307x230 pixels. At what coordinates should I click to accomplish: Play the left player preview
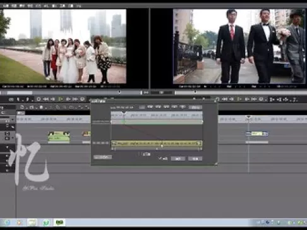click(61, 99)
